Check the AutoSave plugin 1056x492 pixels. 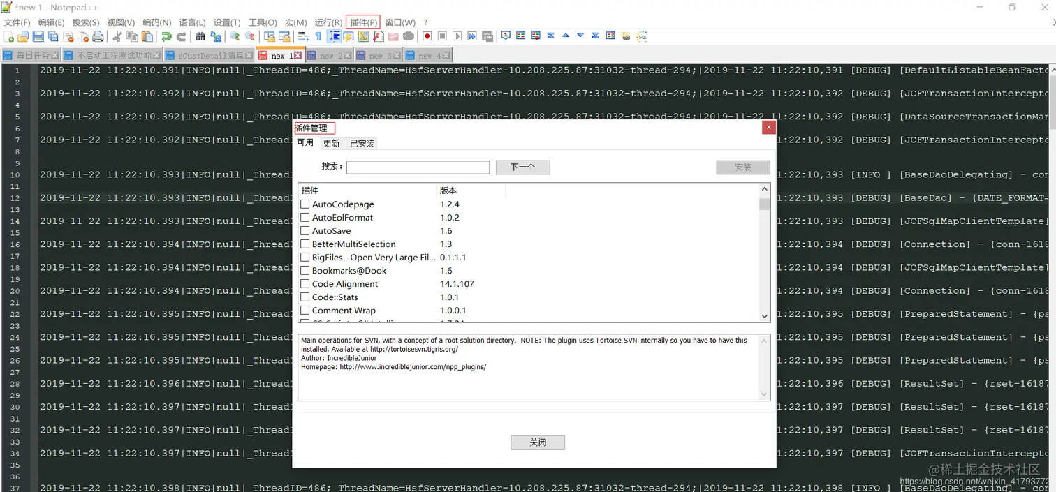click(305, 231)
